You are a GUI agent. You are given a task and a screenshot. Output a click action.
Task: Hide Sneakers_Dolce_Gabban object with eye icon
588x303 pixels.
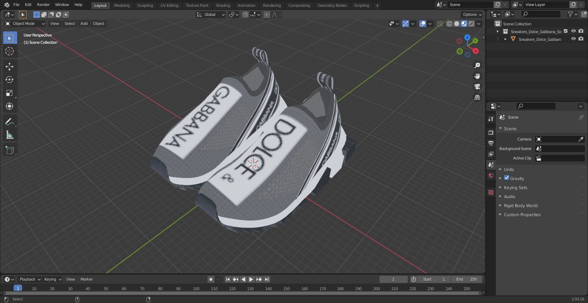(x=573, y=39)
